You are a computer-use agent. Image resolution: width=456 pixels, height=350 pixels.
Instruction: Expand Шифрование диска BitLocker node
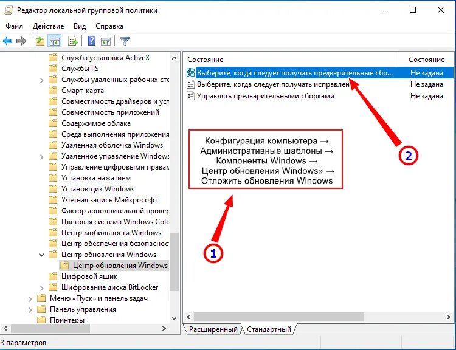coord(41,288)
